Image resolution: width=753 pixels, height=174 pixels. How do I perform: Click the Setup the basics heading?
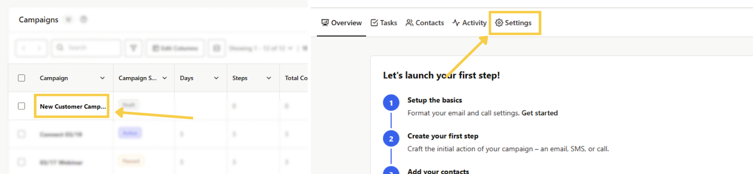click(434, 100)
